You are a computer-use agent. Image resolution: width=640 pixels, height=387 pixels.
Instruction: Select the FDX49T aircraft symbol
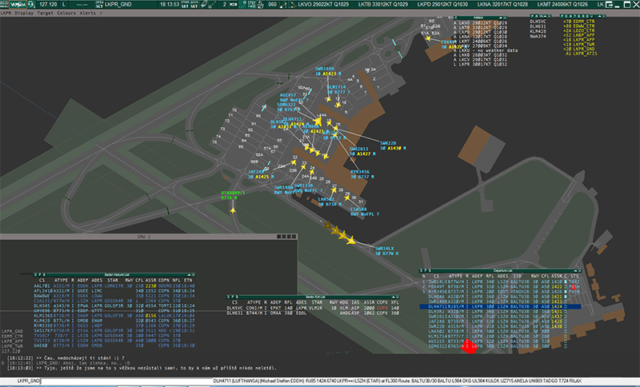(x=428, y=38)
